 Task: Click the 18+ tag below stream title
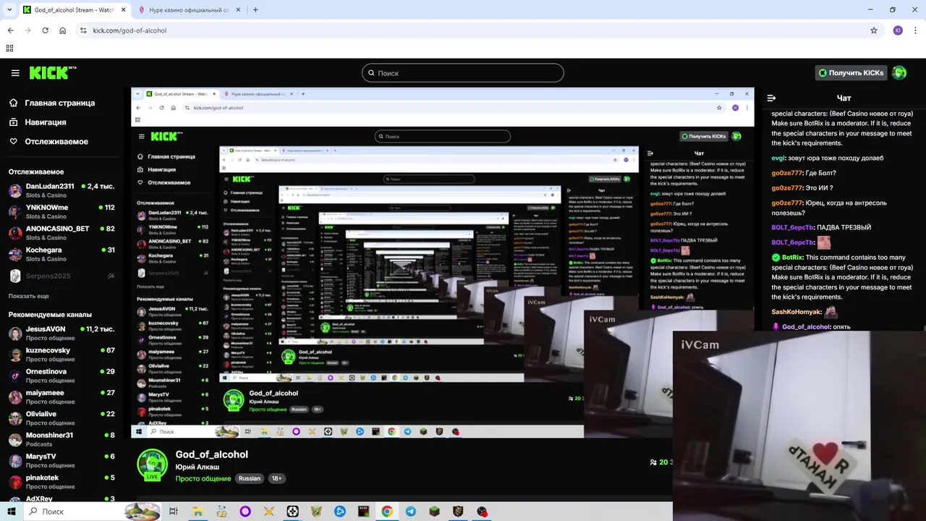coord(276,478)
